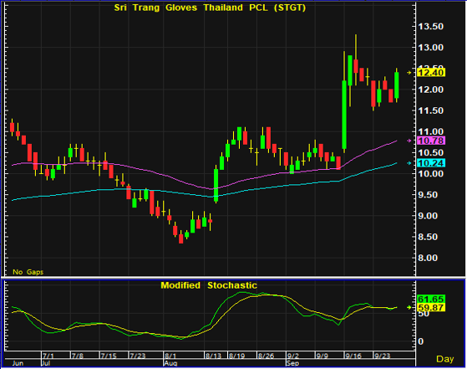Click the Sep month label
467x369 pixels.
pos(292,363)
